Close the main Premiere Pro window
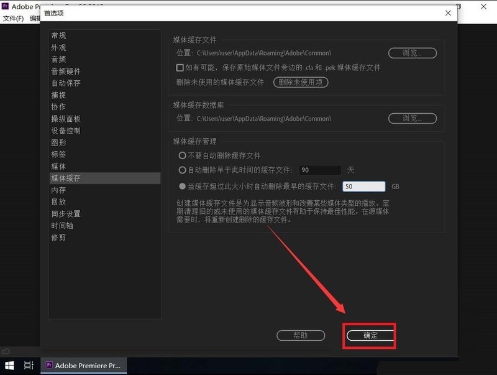Screen dimensions: 497x375 tap(483, 7)
